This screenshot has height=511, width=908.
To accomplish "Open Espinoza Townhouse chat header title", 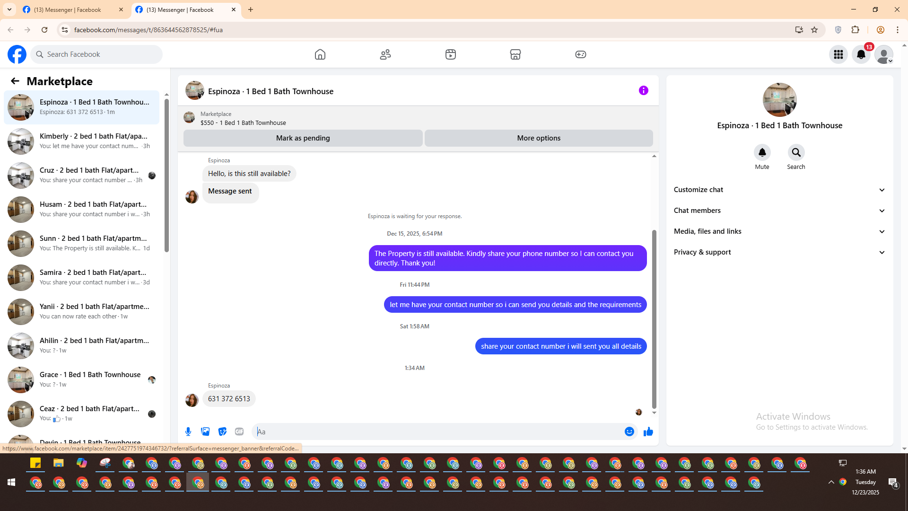I will point(271,91).
